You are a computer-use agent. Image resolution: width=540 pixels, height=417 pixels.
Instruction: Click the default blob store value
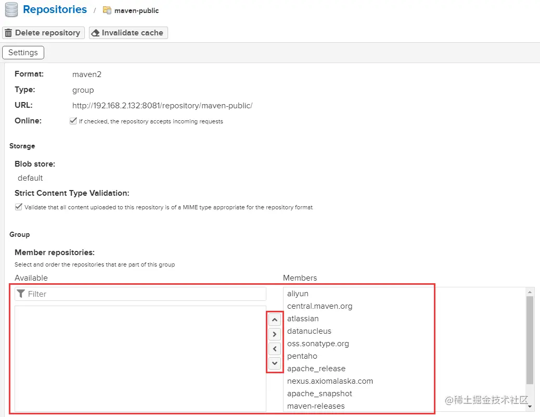pos(30,178)
